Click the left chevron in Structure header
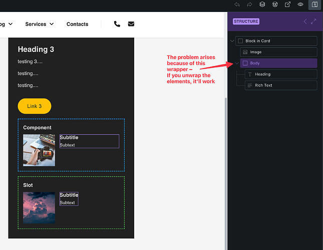 (x=305, y=21)
